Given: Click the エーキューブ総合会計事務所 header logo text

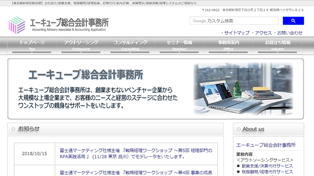Looking at the screenshot, I should 69,25.
